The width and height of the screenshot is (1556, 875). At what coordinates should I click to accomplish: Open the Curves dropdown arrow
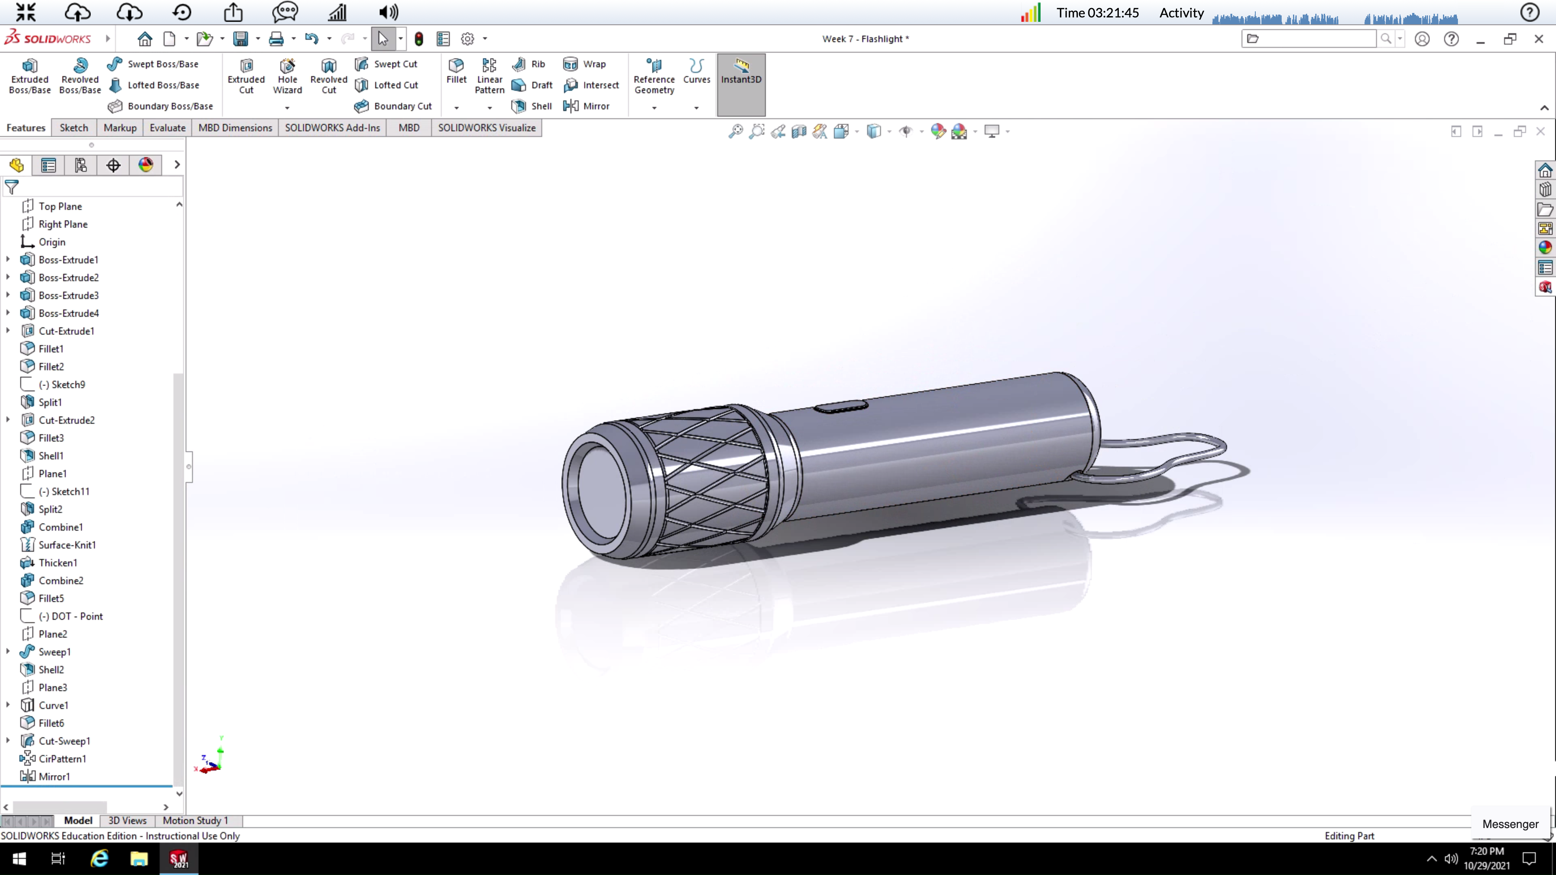coord(697,108)
